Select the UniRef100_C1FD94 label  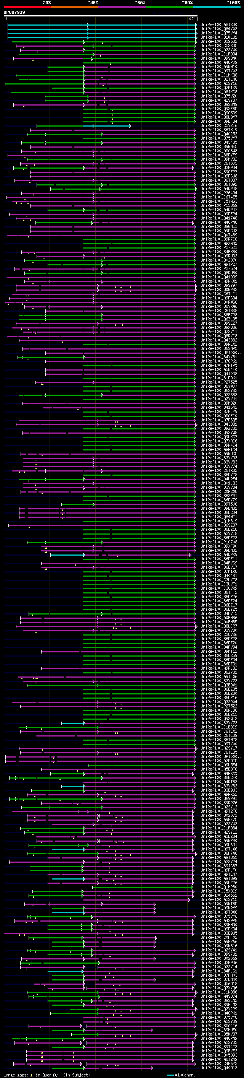pyautogui.click(x=219, y=54)
